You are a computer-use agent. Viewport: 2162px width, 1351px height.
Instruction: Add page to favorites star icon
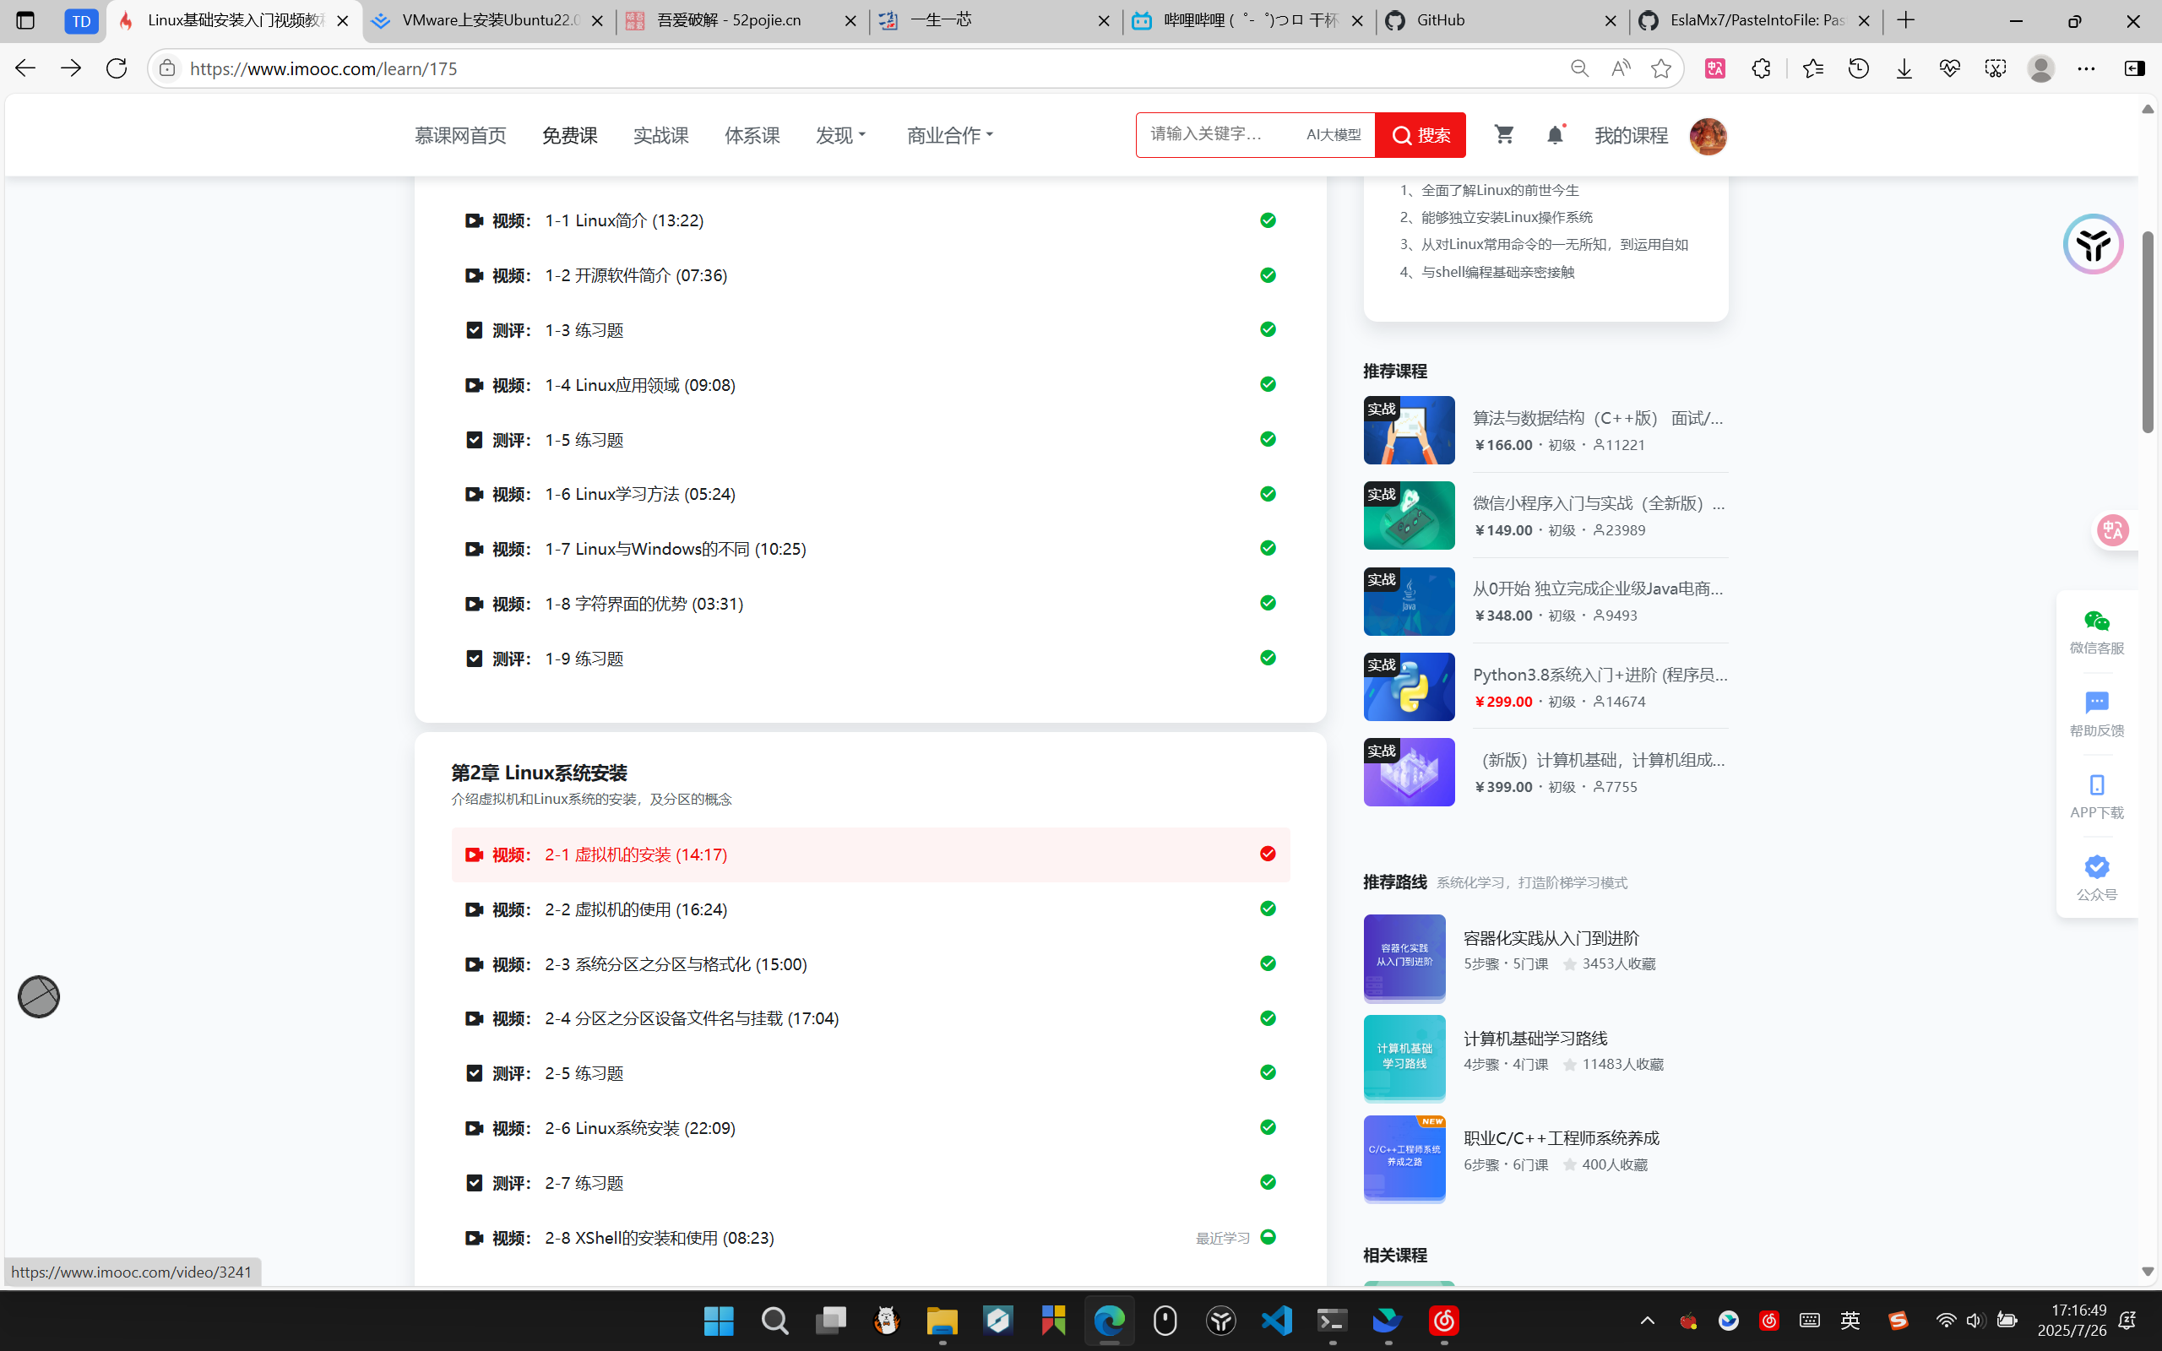tap(1661, 68)
